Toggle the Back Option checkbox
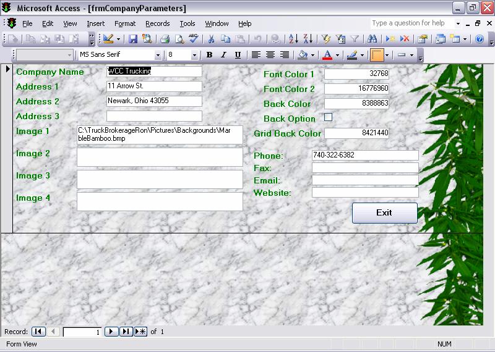495x352 pixels. click(329, 117)
